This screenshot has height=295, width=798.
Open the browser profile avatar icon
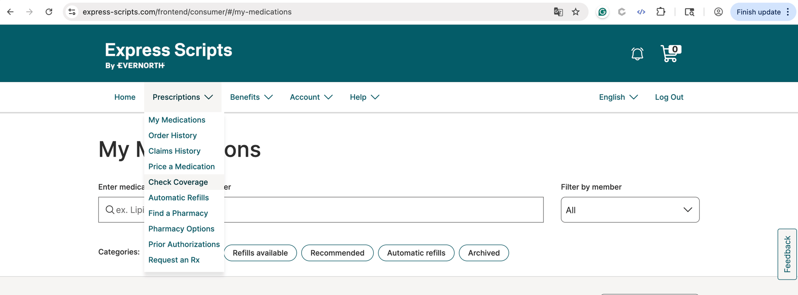coord(718,12)
